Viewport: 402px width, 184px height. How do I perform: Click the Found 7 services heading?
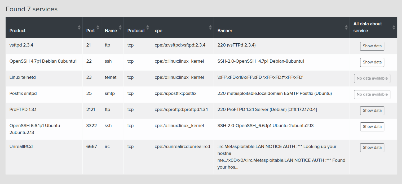pos(31,9)
